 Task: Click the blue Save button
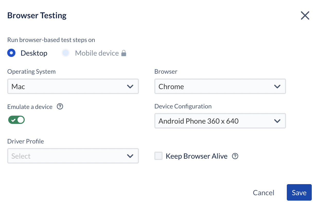(x=299, y=192)
